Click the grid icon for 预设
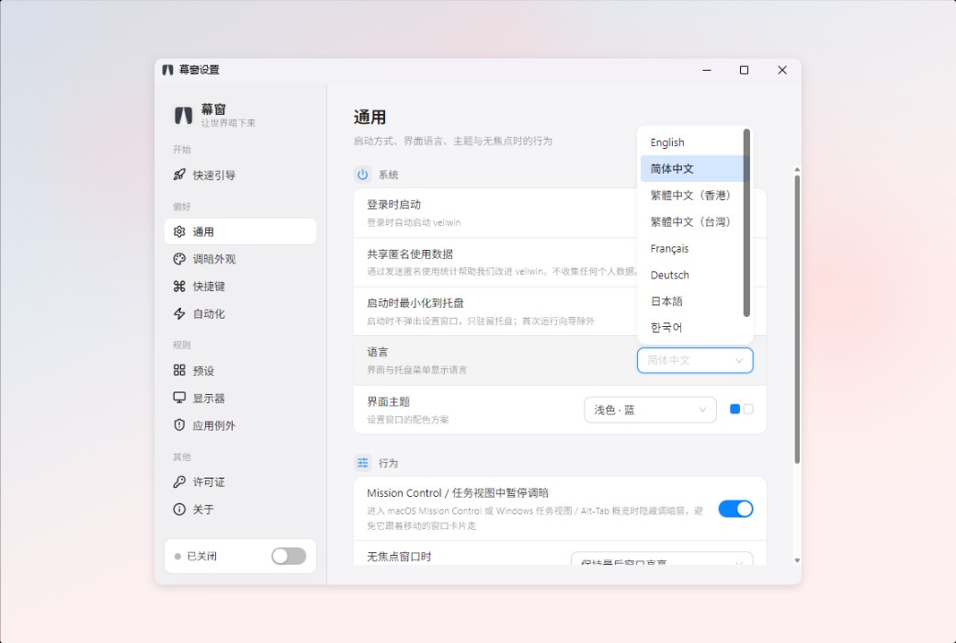956x643 pixels. click(x=179, y=370)
